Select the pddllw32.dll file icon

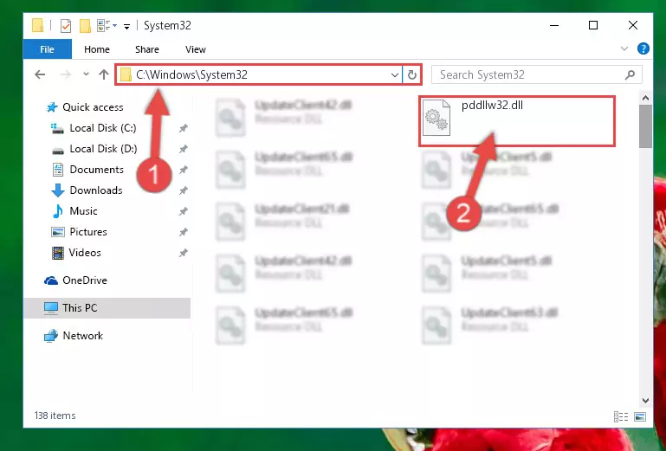coord(436,118)
